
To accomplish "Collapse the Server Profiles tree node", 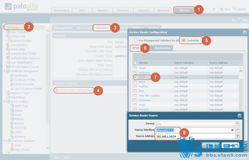I will [4, 102].
